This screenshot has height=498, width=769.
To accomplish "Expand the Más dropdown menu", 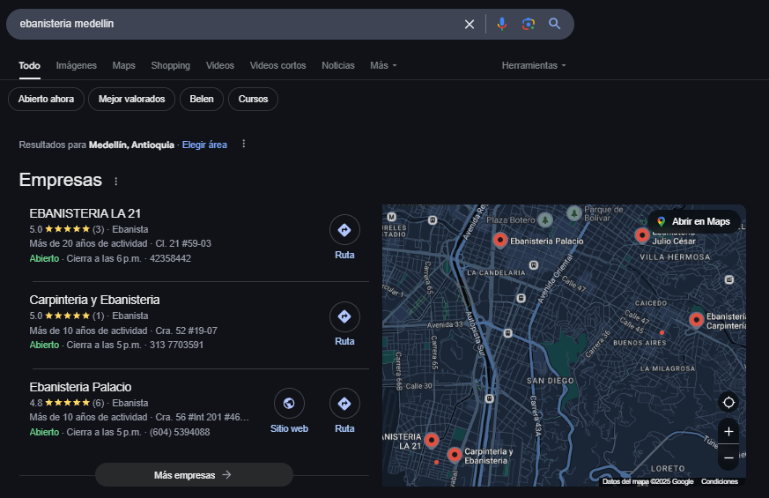I will tap(383, 66).
